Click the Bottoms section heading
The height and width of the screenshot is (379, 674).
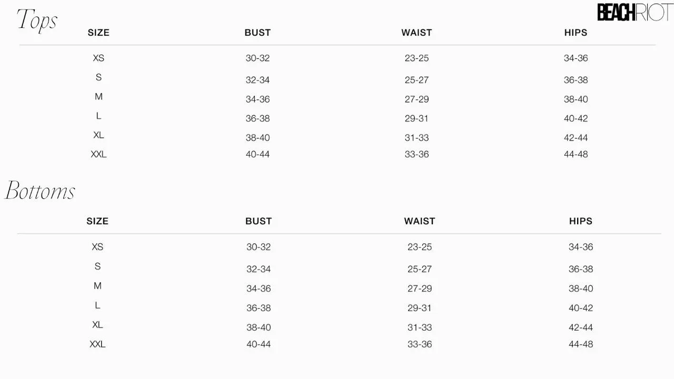pyautogui.click(x=41, y=191)
